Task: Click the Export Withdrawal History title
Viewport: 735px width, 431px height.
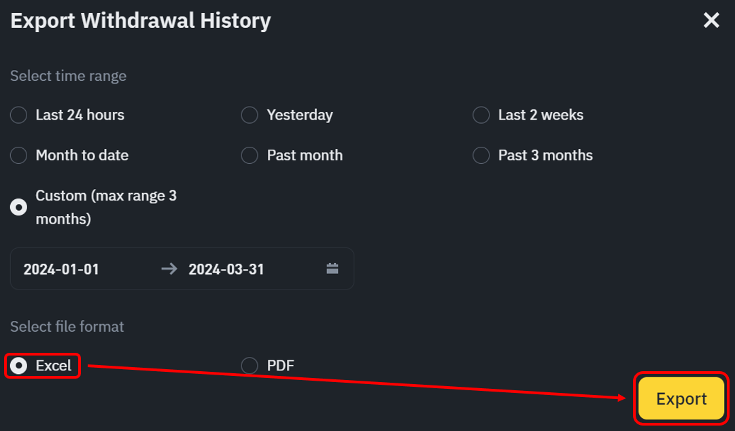Action: 141,21
